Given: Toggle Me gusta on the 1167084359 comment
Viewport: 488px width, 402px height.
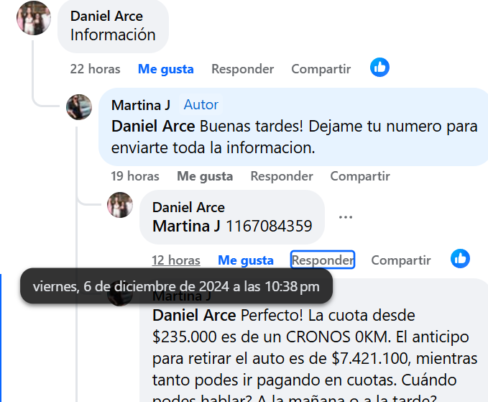Looking at the screenshot, I should tap(246, 260).
